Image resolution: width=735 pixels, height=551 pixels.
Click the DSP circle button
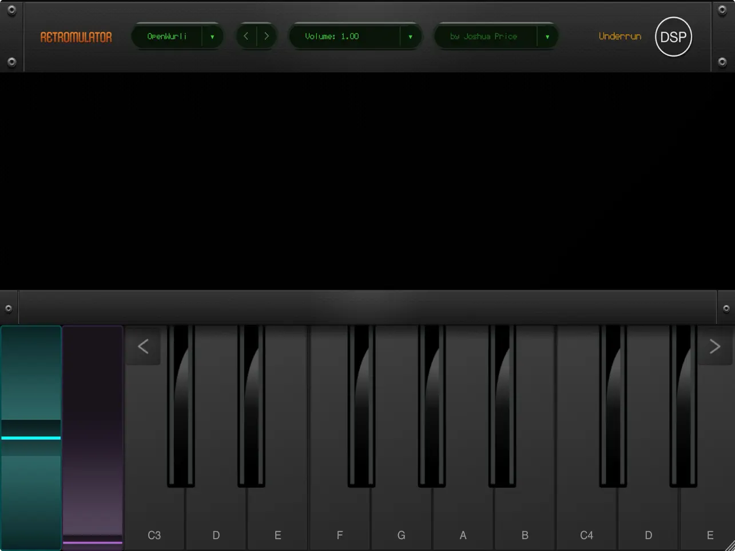[673, 37]
